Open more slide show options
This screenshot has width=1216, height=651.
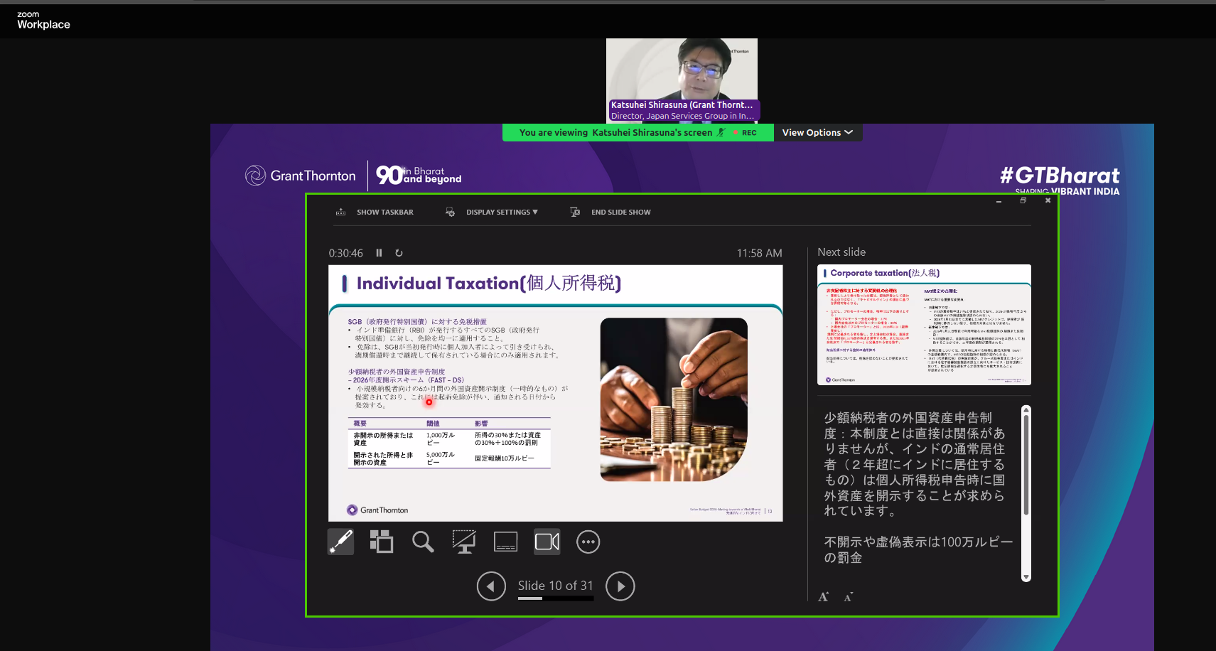click(588, 542)
